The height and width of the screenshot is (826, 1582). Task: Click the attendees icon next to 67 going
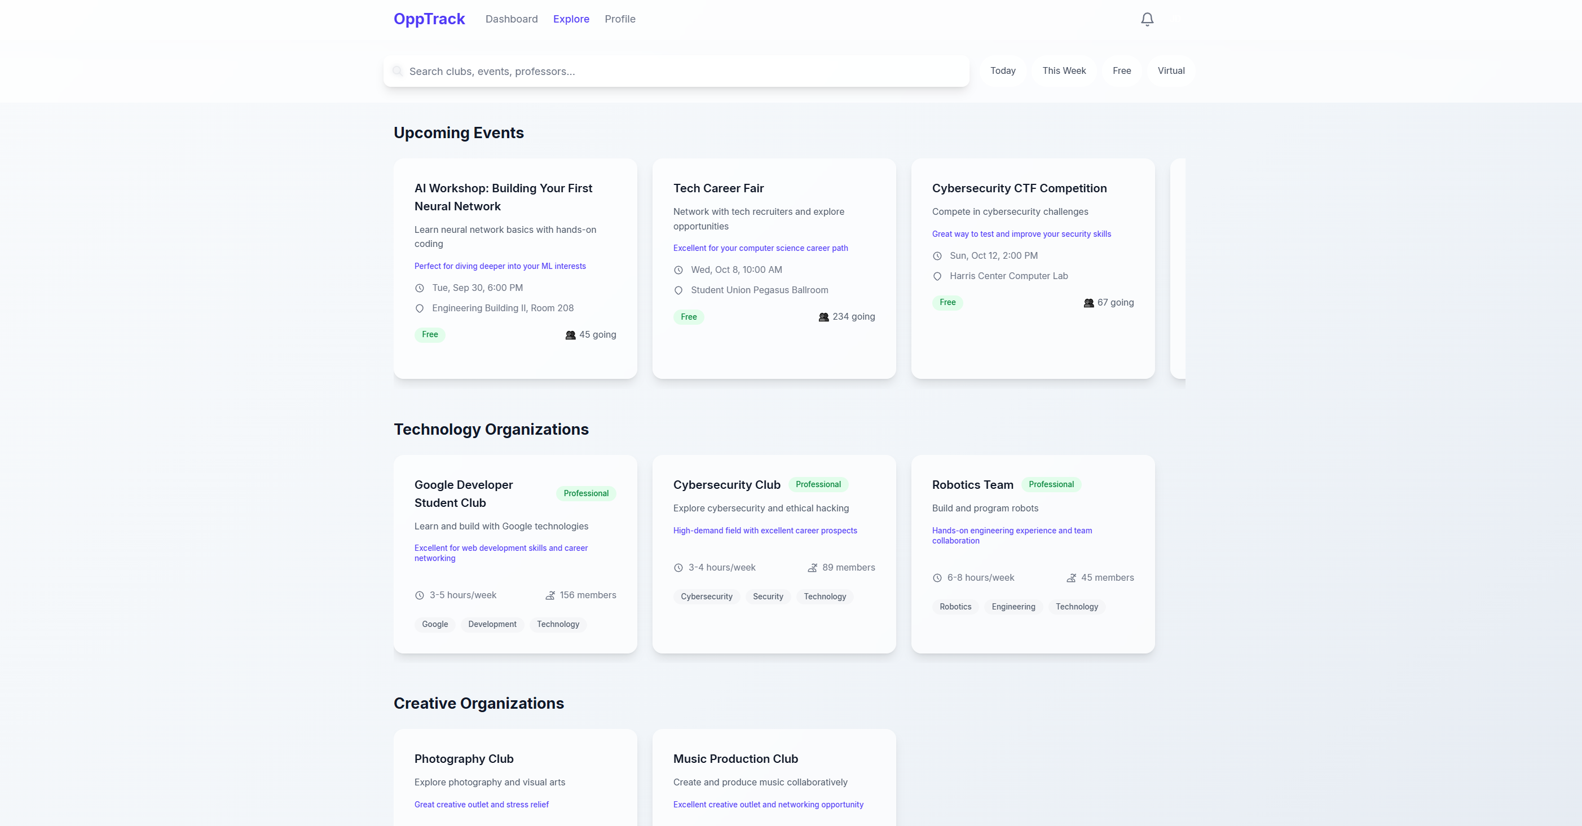(1089, 303)
